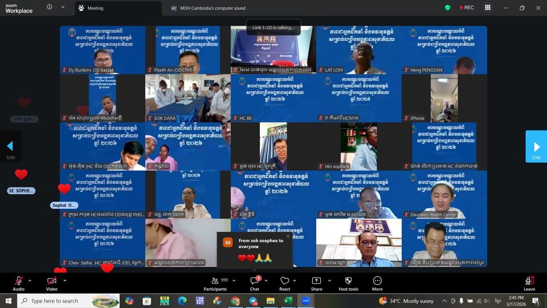Viewport: 547px width, 308px height.
Task: Expand the Video options arrow
Action: (65, 281)
